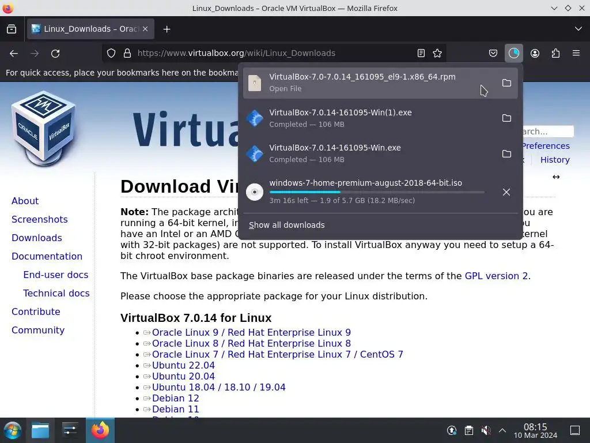
Task: Open the Firefox account icon
Action: (x=535, y=53)
